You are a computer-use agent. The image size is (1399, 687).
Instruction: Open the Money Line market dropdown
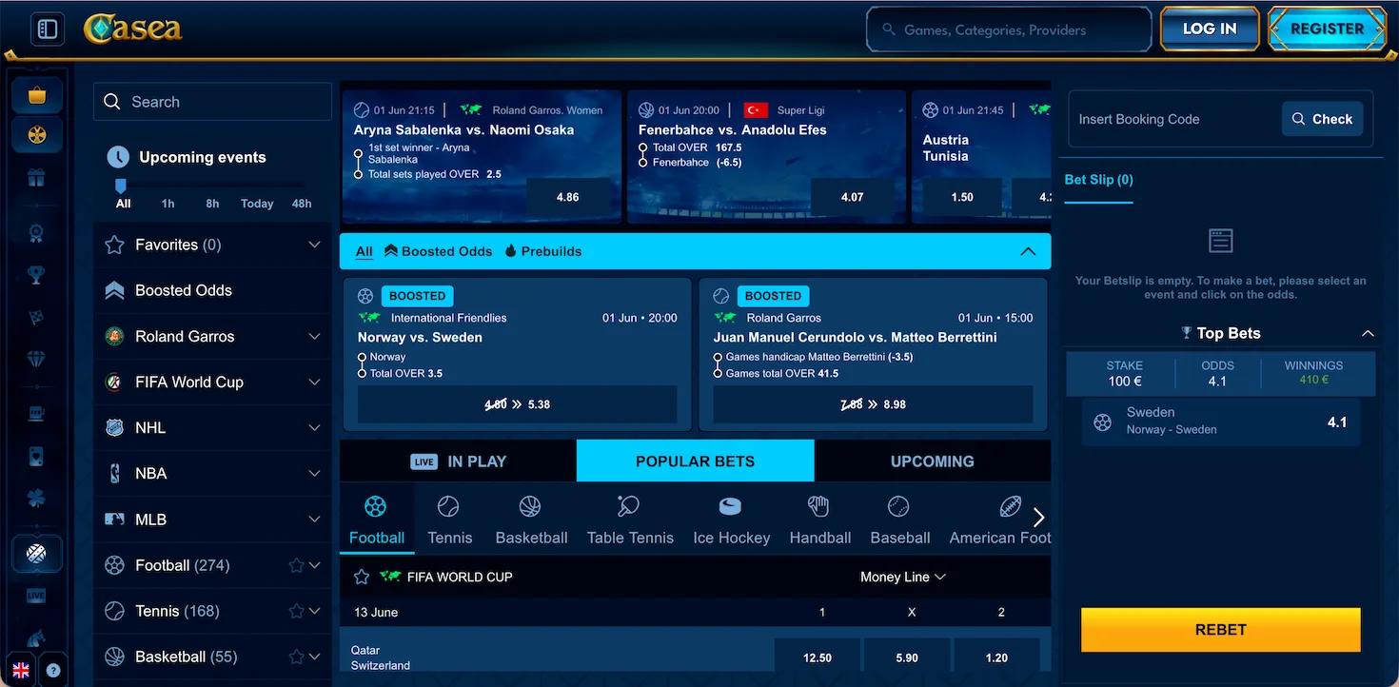[903, 577]
